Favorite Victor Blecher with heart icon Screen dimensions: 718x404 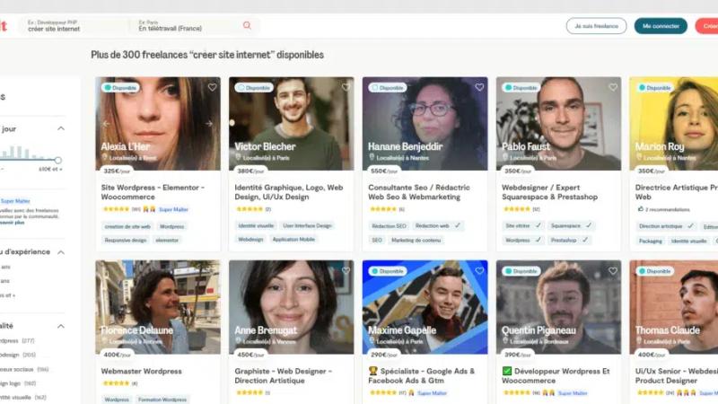[346, 87]
